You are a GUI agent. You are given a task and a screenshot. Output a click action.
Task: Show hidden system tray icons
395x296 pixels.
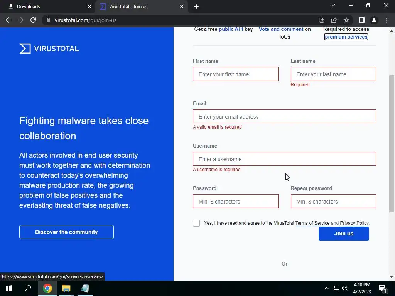click(x=326, y=288)
